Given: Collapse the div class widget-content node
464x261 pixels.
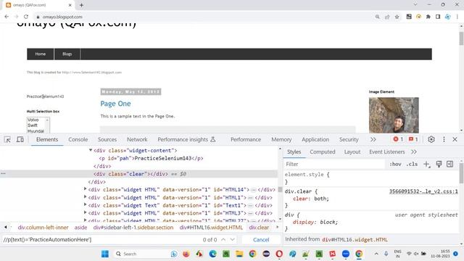Looking at the screenshot, I should click(x=91, y=150).
